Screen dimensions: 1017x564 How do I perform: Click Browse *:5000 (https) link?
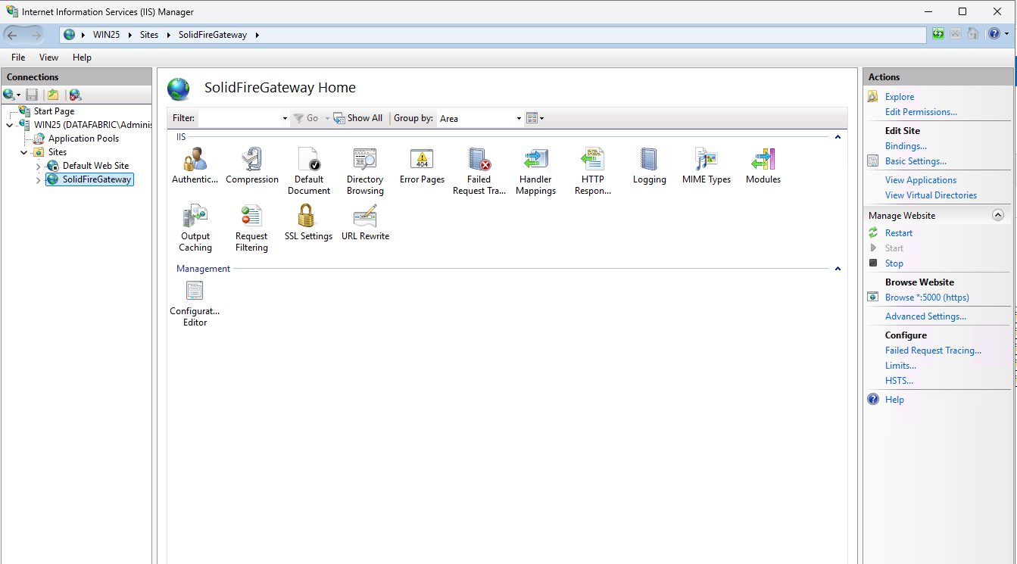click(x=927, y=298)
